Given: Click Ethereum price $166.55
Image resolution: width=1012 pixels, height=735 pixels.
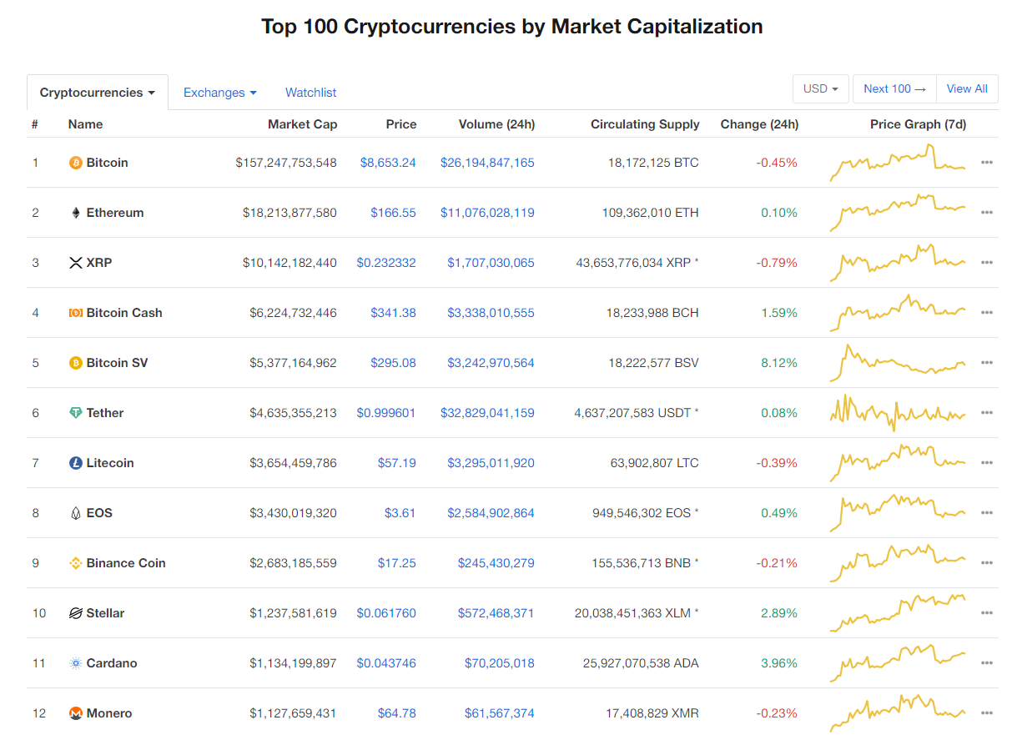Looking at the screenshot, I should [x=394, y=213].
